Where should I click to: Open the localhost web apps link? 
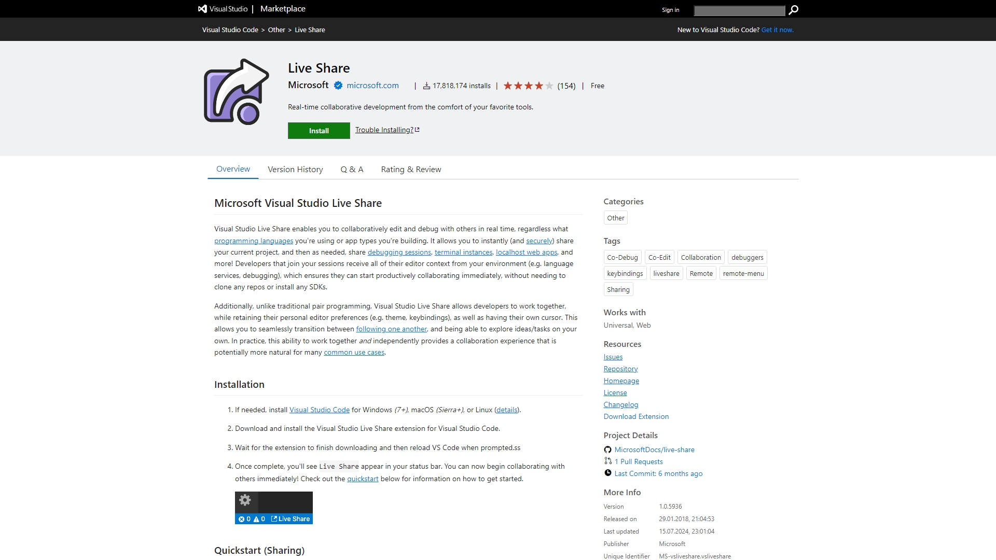(x=526, y=252)
